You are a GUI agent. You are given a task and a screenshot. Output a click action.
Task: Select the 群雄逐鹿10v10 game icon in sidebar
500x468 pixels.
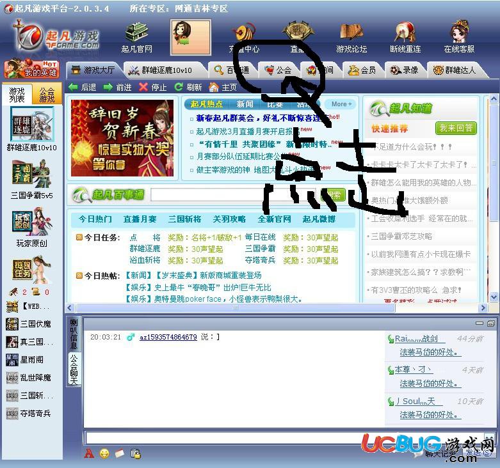coord(32,125)
